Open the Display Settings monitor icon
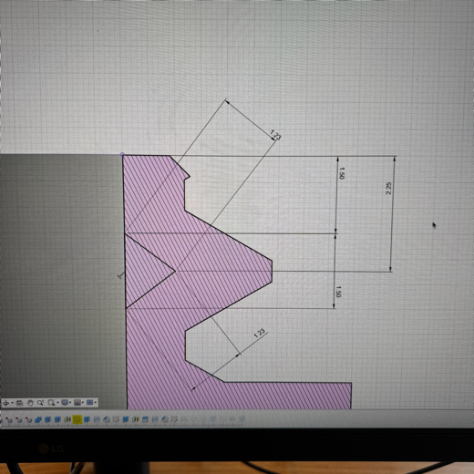This screenshot has height=474, width=474. [x=65, y=403]
